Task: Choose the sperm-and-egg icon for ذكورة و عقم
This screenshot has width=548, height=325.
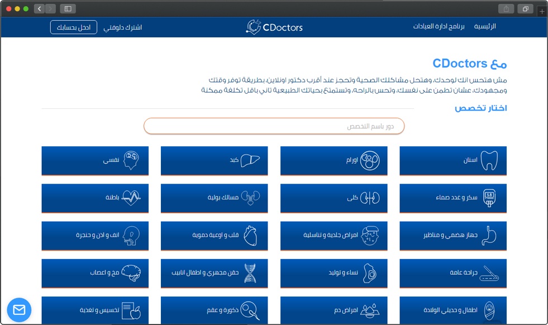Action: [x=251, y=310]
